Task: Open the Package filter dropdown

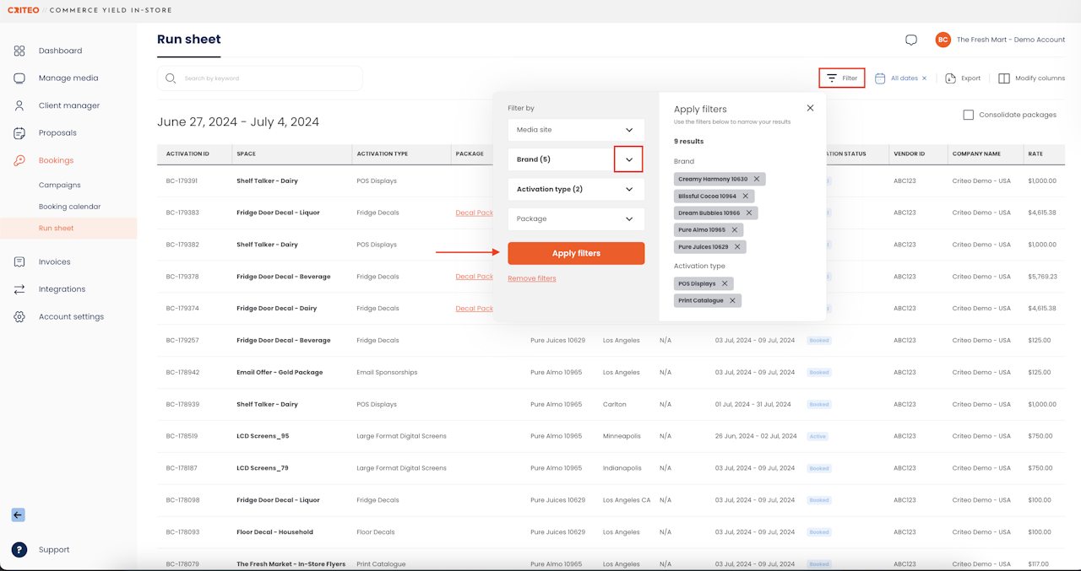Action: pyautogui.click(x=576, y=218)
